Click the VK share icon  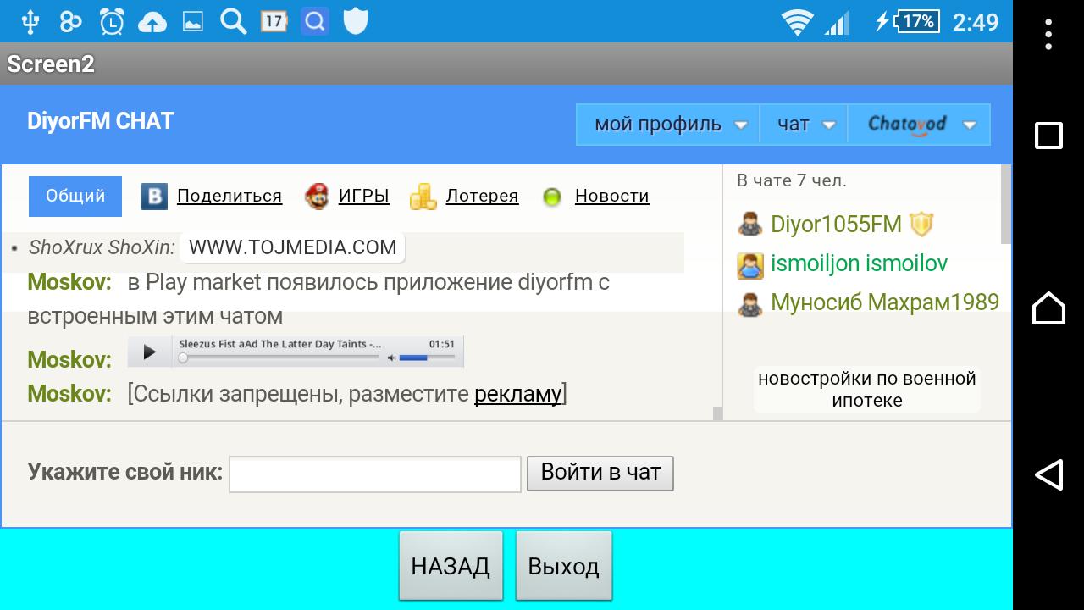(153, 197)
